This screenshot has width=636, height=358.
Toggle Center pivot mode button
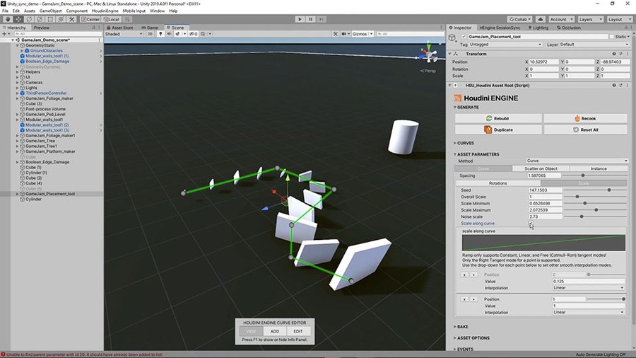(90, 19)
